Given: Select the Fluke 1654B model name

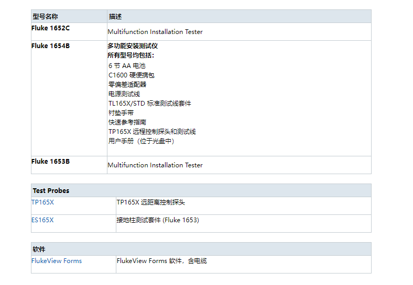Looking at the screenshot, I should (50, 46).
